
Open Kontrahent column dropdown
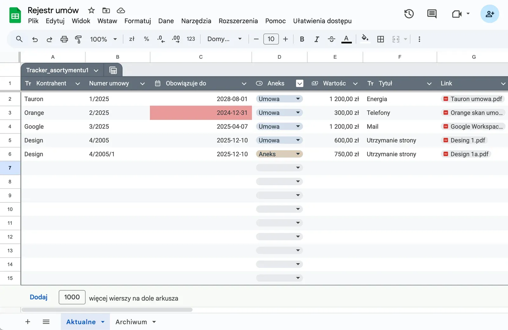coord(77,83)
